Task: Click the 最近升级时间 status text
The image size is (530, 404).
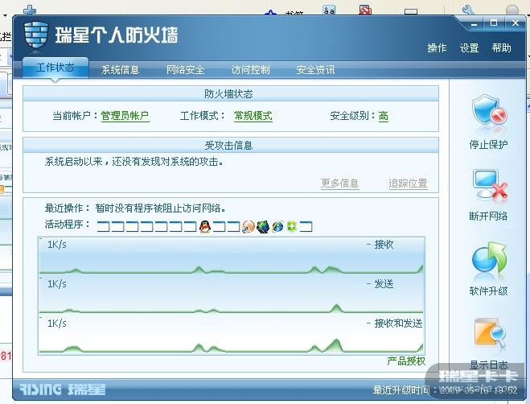Action: pyautogui.click(x=445, y=390)
